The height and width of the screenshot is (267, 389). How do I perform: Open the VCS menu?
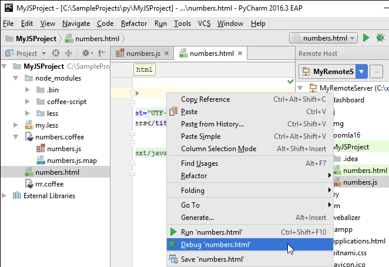[x=204, y=24]
